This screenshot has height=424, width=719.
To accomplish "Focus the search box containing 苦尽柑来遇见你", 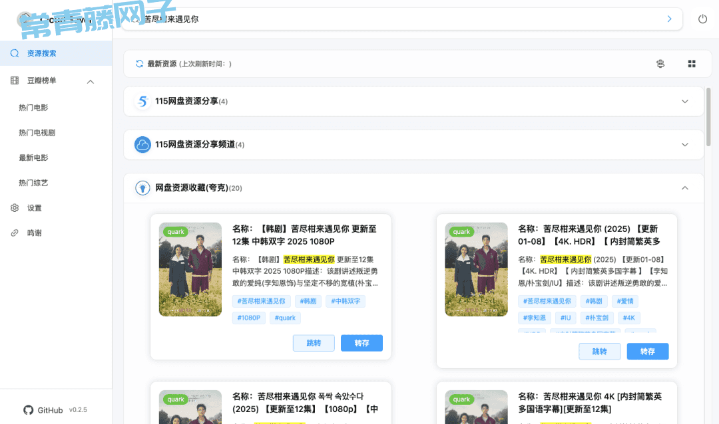I will pos(401,19).
